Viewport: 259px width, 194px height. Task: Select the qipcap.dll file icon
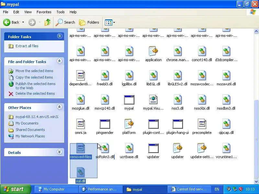(226, 124)
